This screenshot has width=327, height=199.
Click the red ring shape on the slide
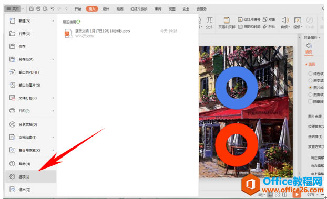coord(220,144)
